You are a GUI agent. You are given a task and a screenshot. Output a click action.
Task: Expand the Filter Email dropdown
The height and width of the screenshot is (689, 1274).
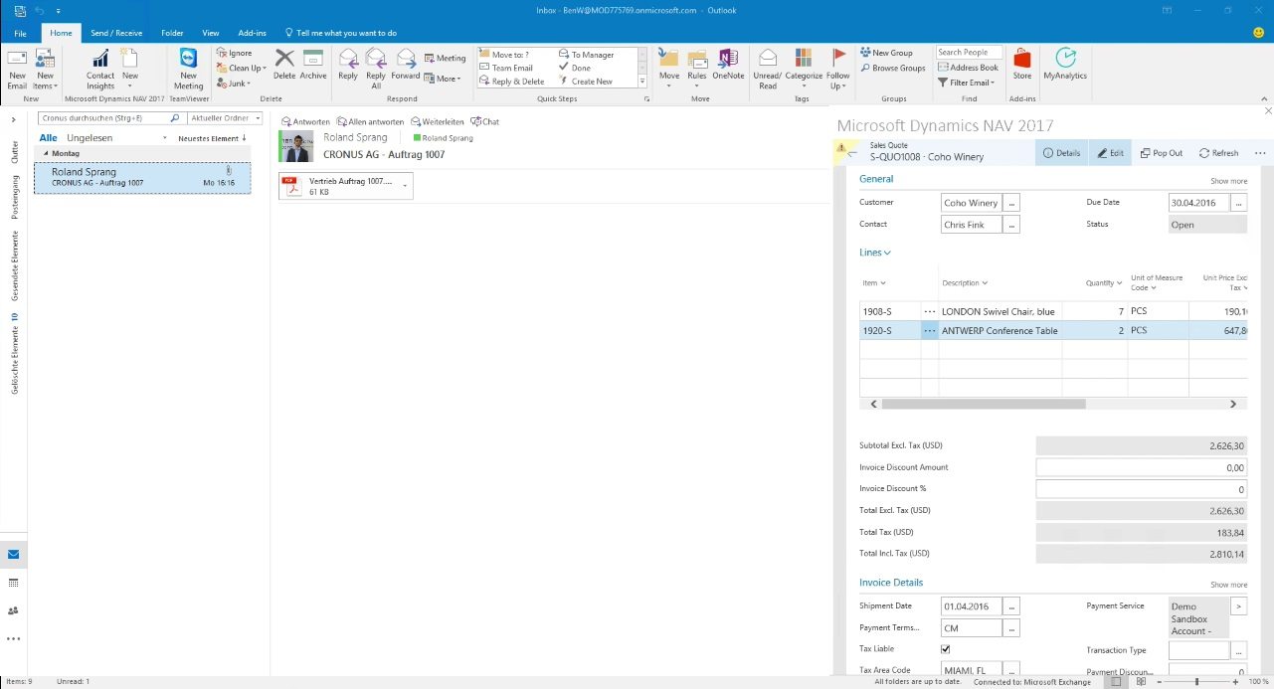[x=965, y=83]
